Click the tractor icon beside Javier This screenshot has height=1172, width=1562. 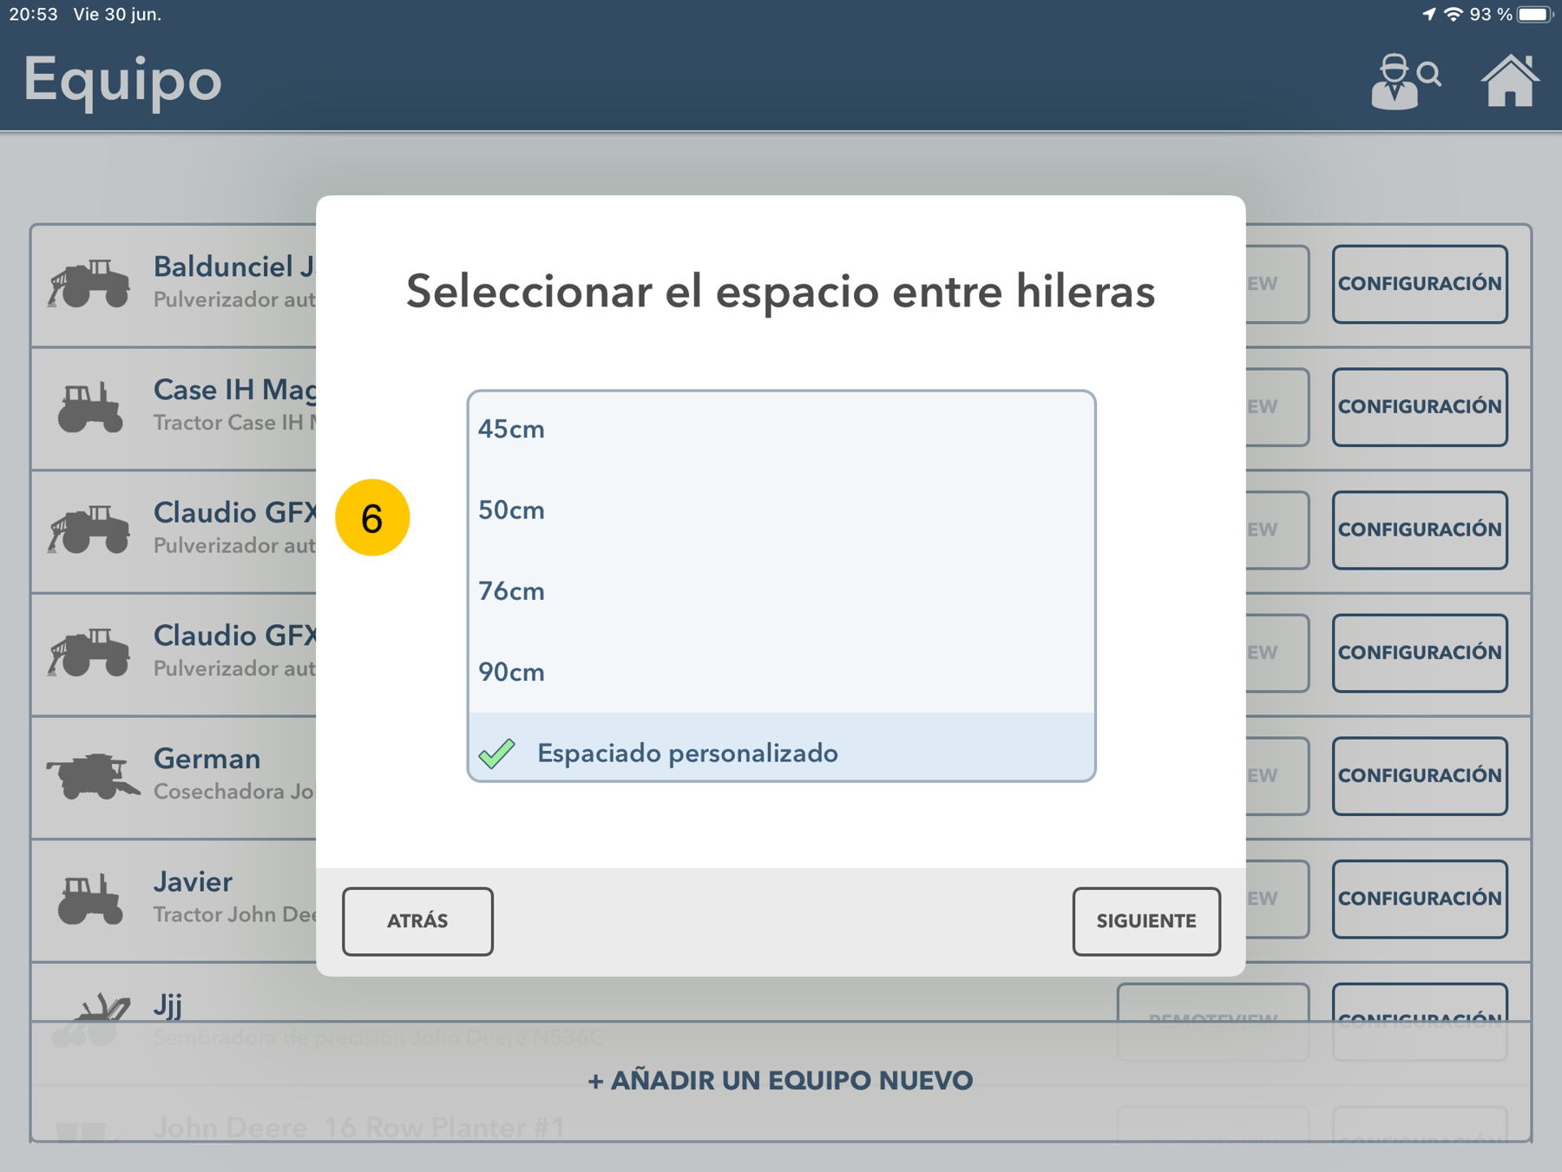tap(91, 899)
